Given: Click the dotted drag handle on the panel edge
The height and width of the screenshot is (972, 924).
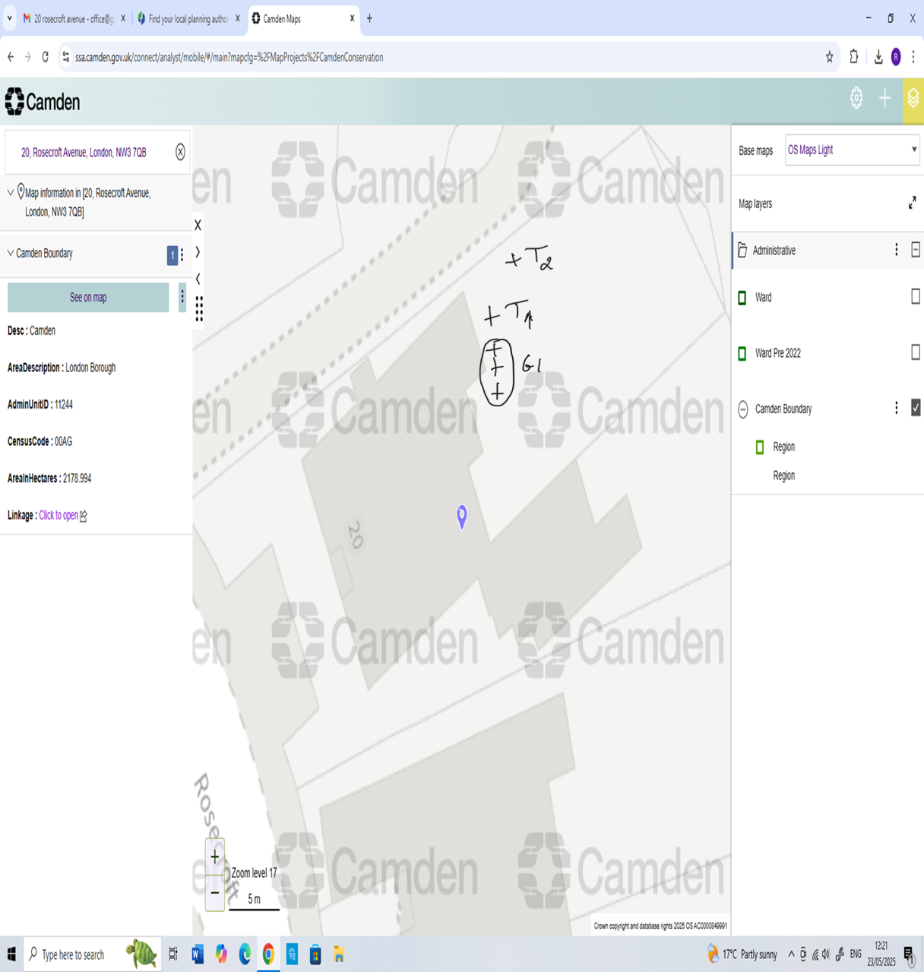Looking at the screenshot, I should click(199, 309).
